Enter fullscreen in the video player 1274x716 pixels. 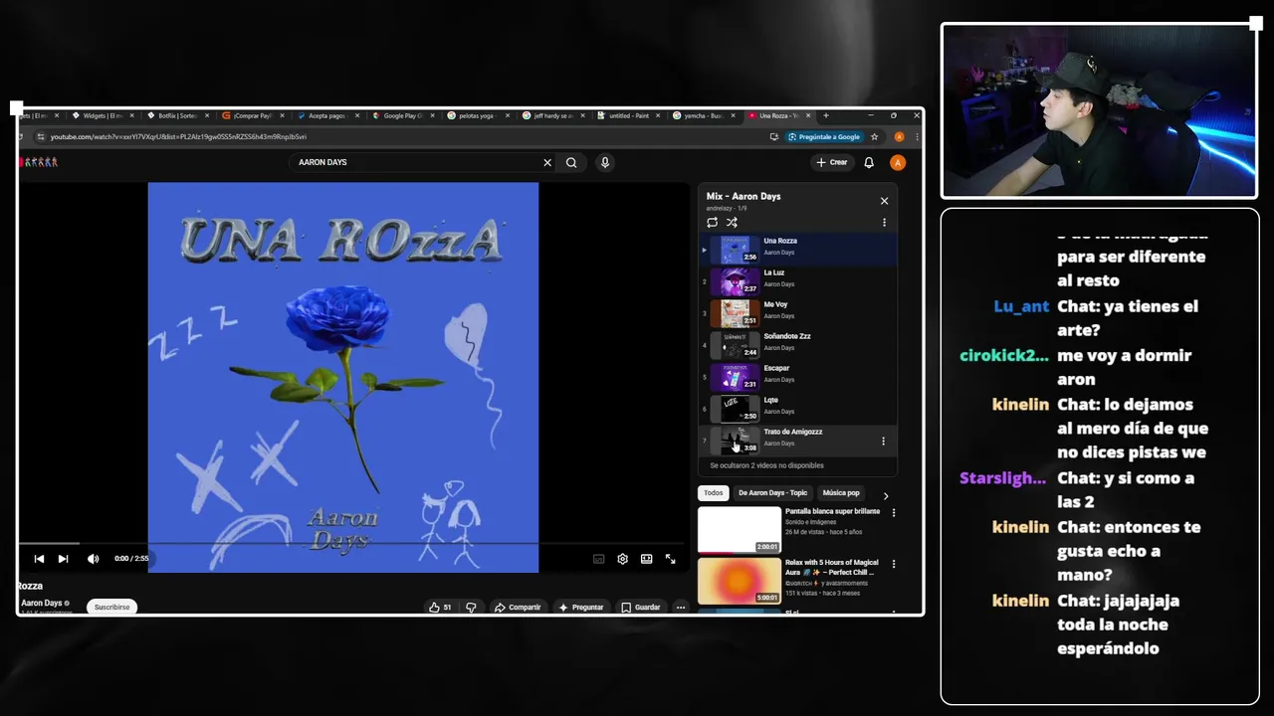[x=670, y=559]
